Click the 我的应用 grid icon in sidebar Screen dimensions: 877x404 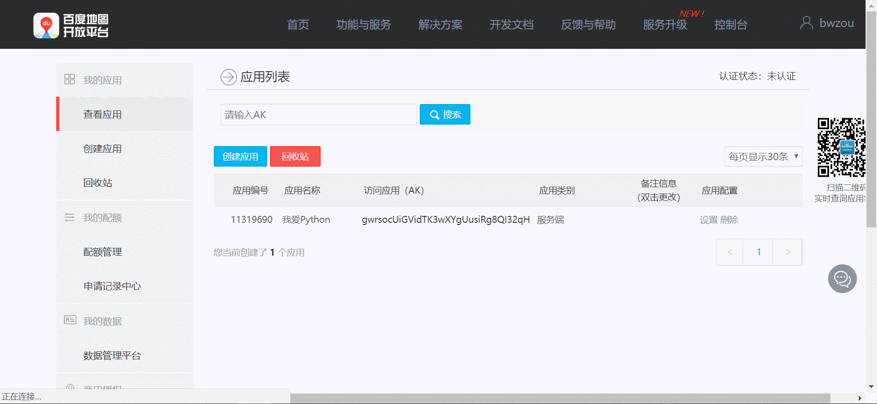pyautogui.click(x=69, y=79)
